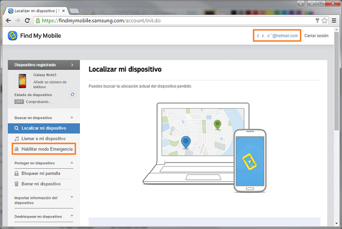Click the Galaxy Note3 phone thumbnail

coord(22,81)
